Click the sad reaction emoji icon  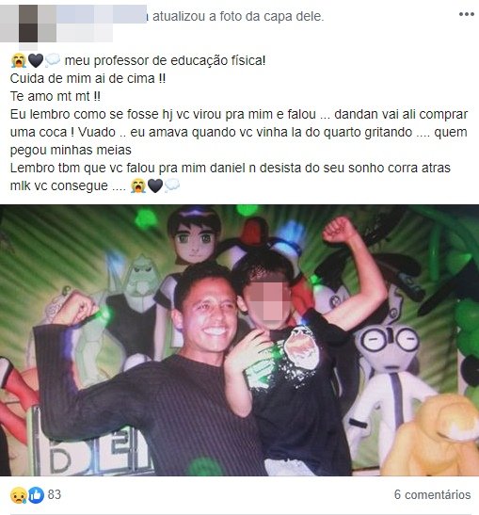click(x=19, y=495)
